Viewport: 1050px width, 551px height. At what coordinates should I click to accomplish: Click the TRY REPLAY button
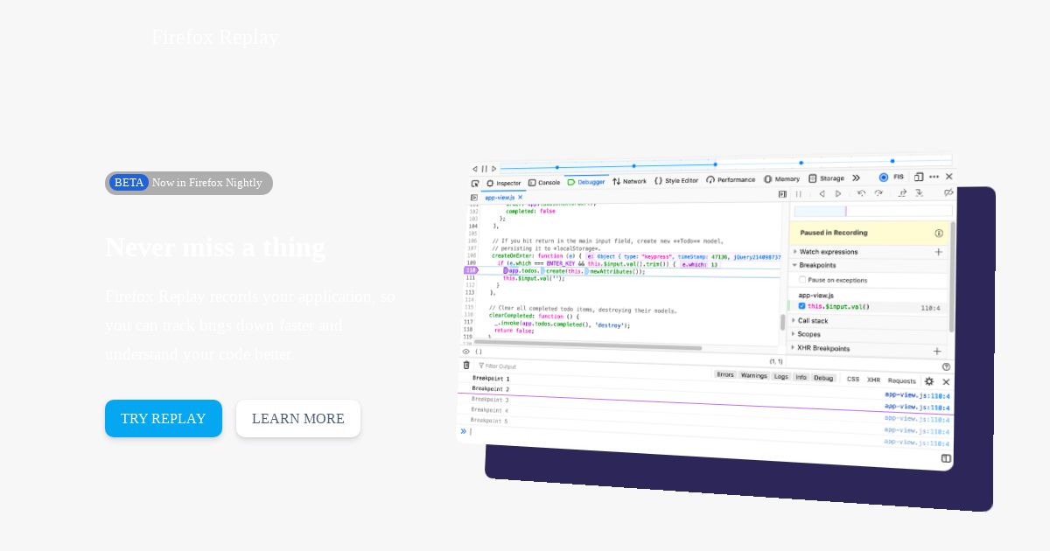click(164, 418)
